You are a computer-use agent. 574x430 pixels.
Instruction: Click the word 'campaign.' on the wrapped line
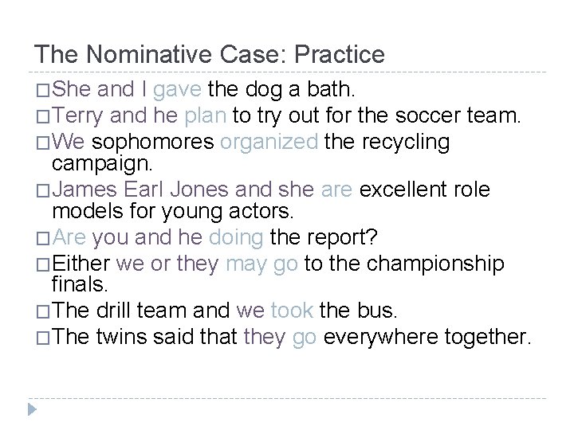(x=102, y=164)
